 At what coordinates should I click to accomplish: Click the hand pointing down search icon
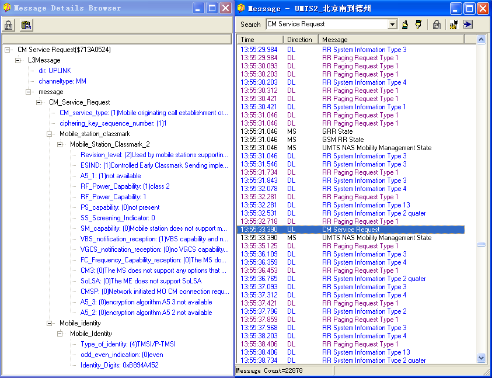tap(418, 25)
